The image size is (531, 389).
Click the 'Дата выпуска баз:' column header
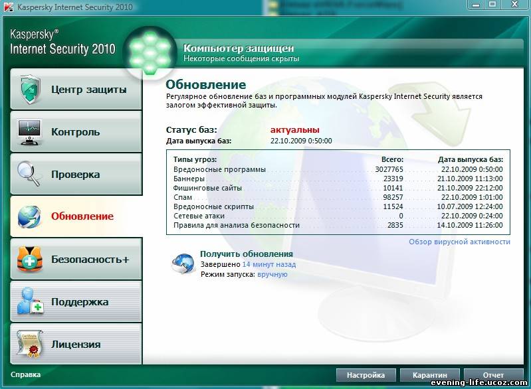[x=471, y=160]
